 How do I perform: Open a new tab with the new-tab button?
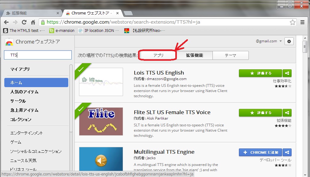[x=128, y=13]
